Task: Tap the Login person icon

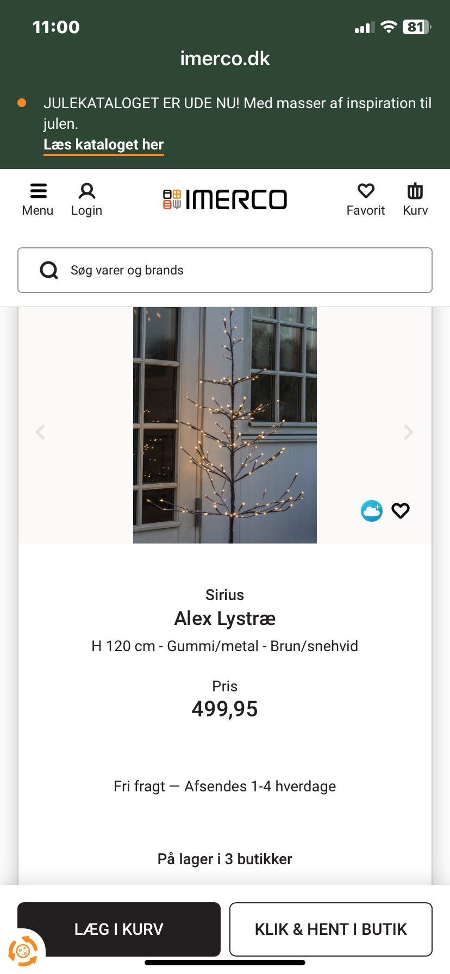Action: (87, 191)
